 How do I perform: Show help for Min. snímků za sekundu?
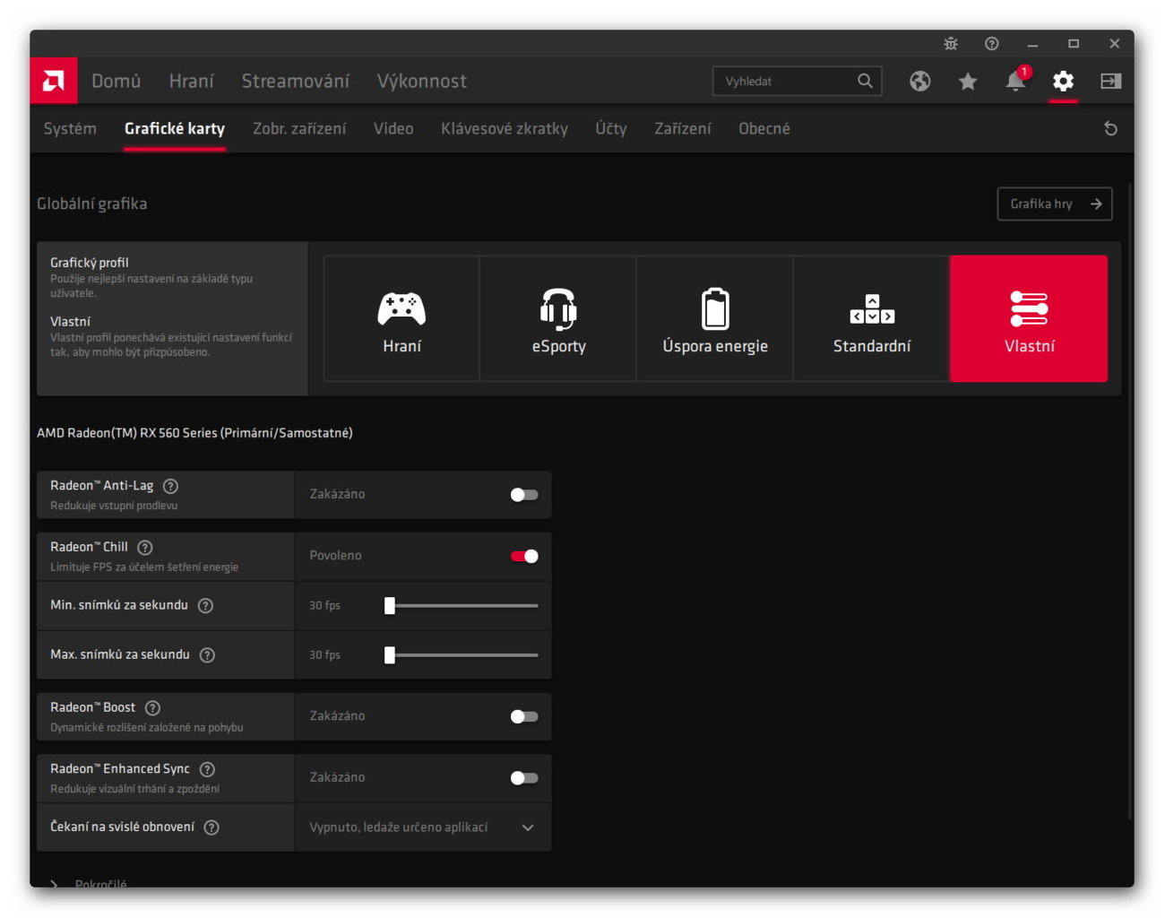(205, 605)
